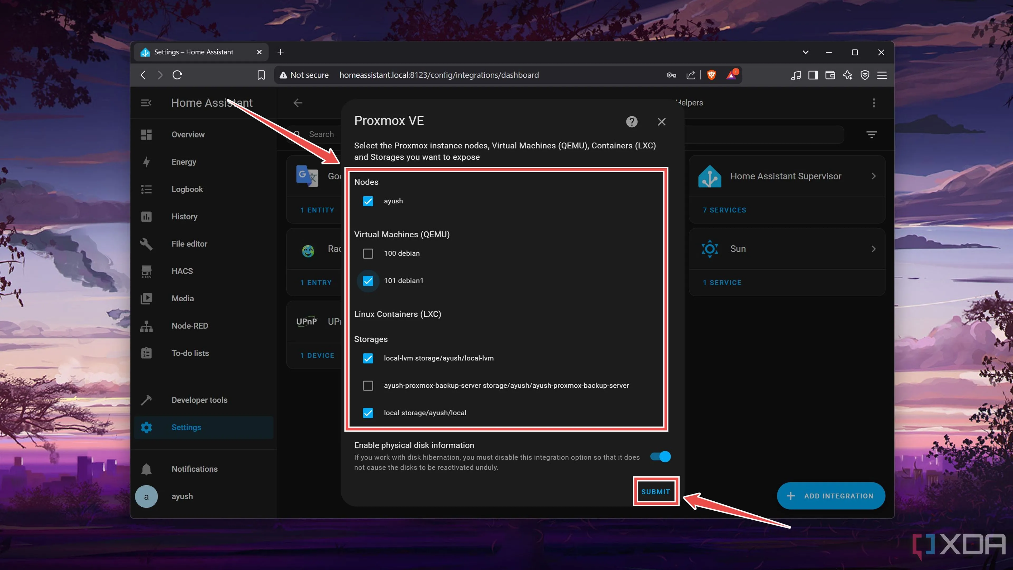
Task: Open the 1 Device link
Action: point(317,355)
